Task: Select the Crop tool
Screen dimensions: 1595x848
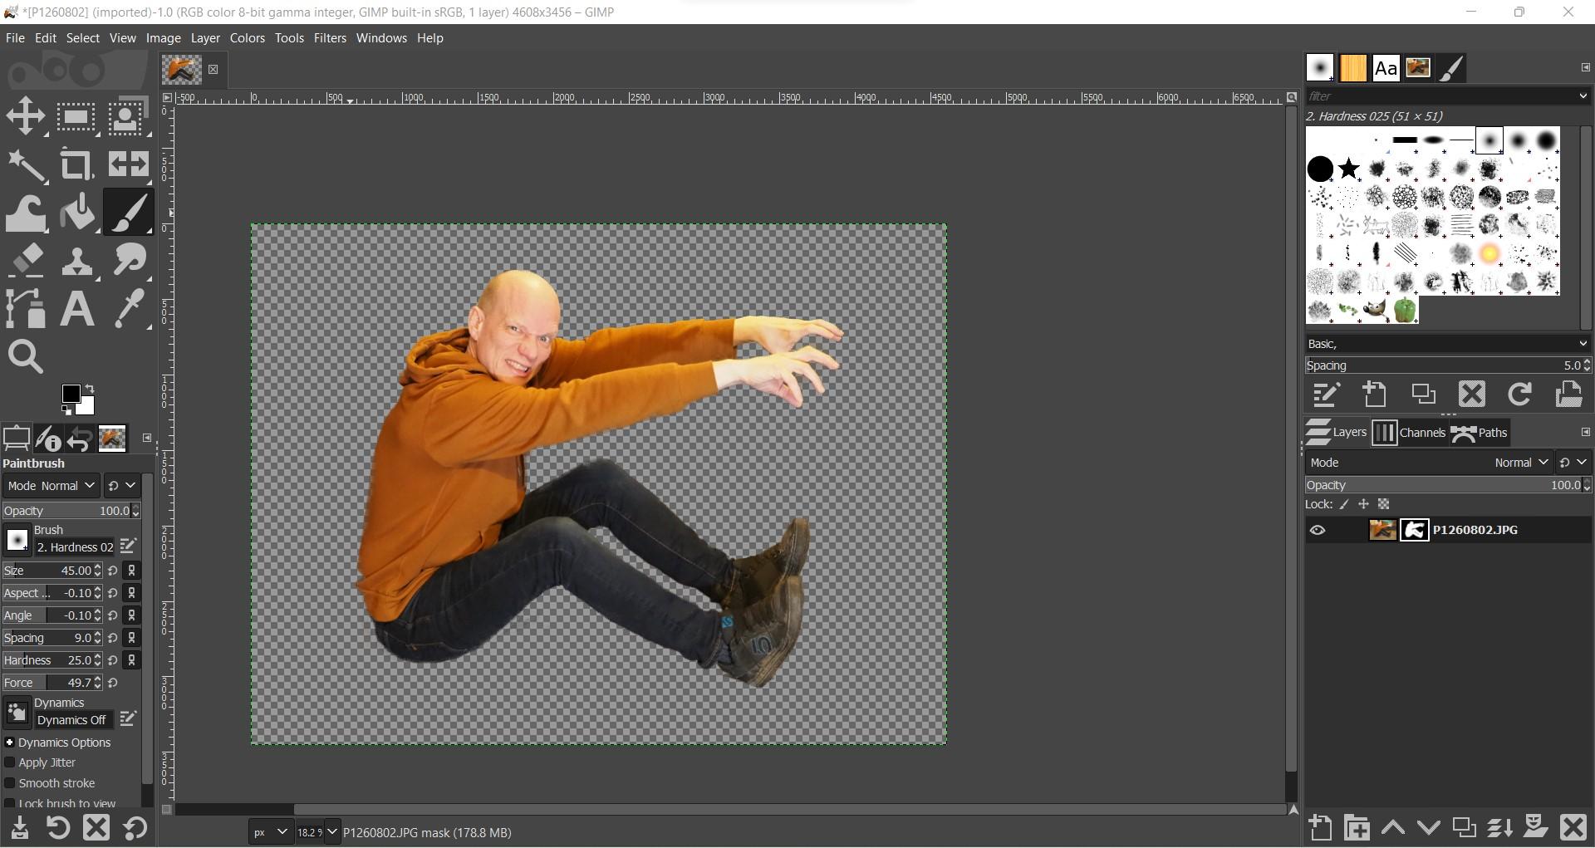Action: tap(76, 164)
